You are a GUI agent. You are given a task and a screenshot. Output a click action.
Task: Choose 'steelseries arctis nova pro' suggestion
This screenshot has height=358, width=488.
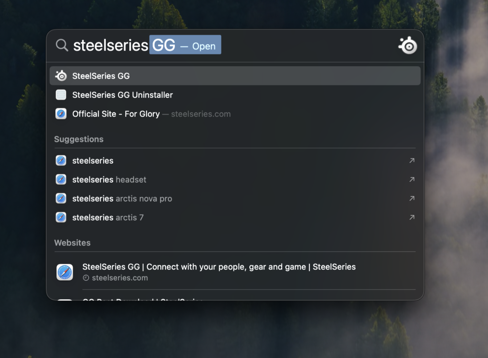[235, 198]
